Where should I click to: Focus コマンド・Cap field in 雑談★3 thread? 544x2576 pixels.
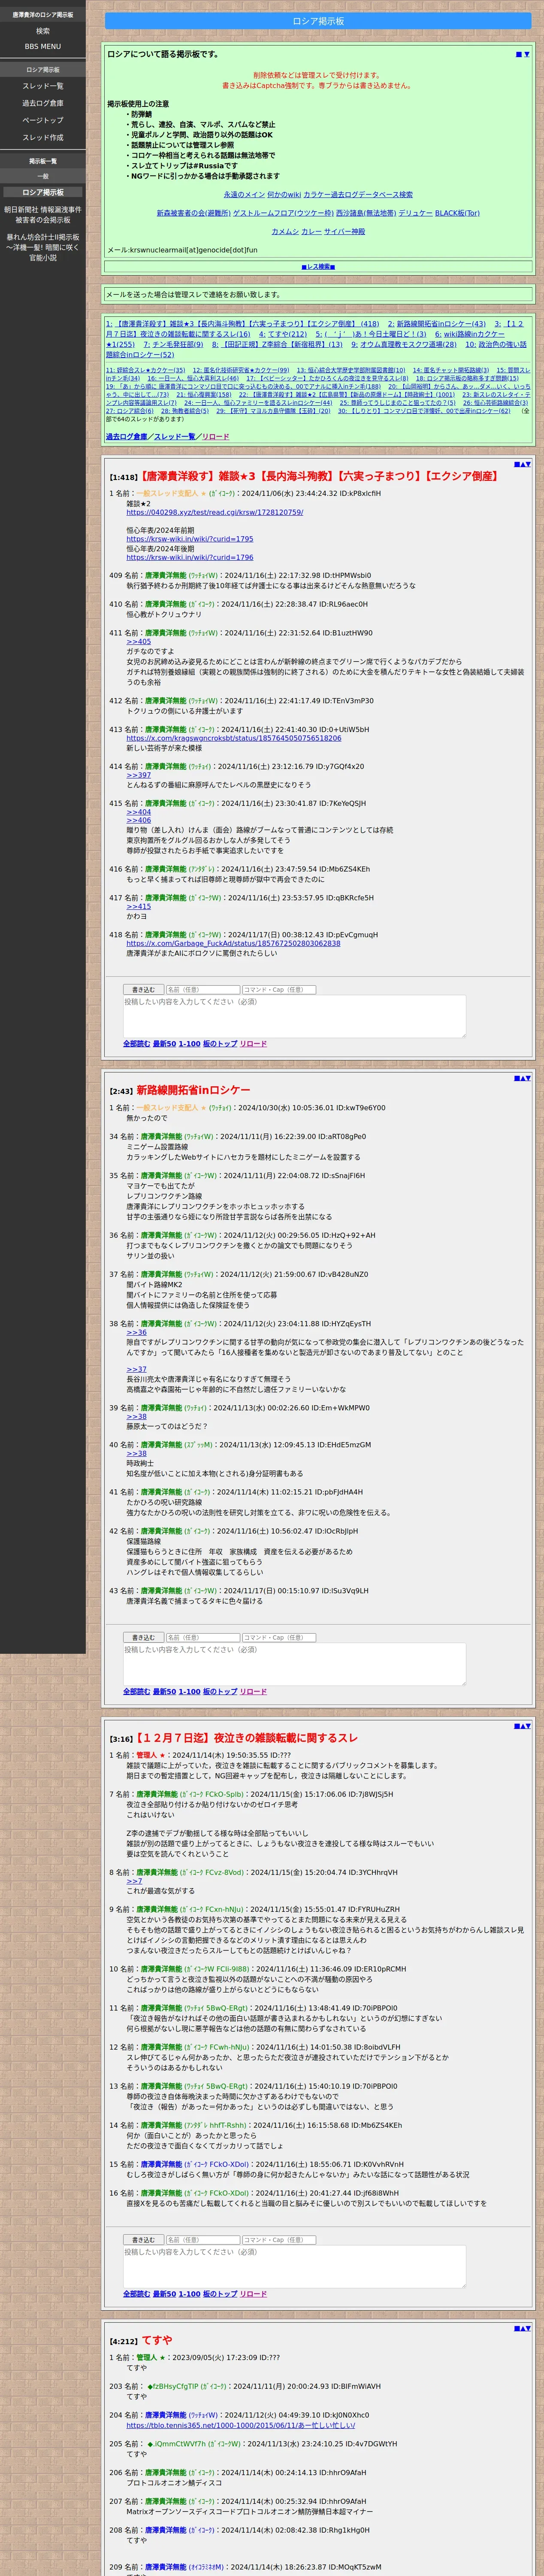[279, 990]
